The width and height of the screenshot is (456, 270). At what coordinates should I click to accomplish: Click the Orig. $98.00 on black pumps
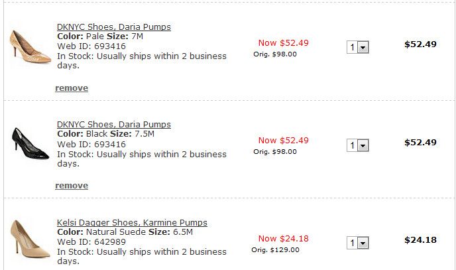[x=275, y=151]
